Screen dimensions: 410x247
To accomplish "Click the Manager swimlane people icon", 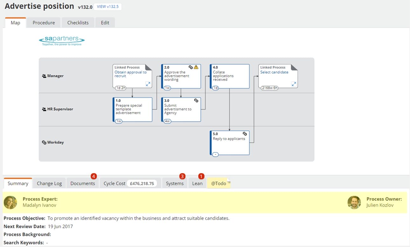I will coord(44,75).
